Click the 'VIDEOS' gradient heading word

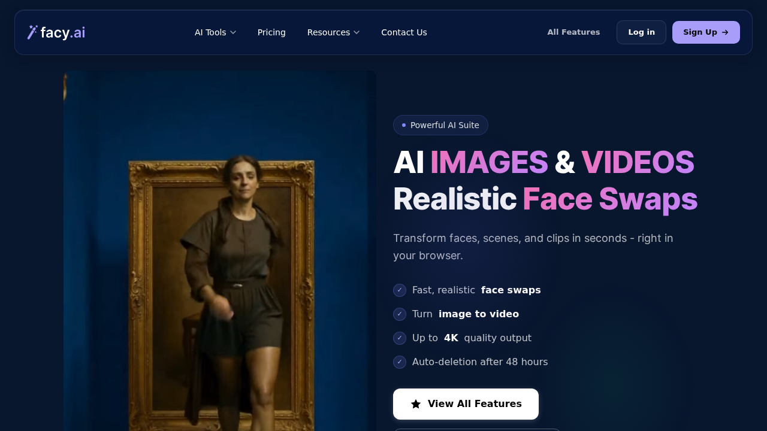click(x=638, y=162)
